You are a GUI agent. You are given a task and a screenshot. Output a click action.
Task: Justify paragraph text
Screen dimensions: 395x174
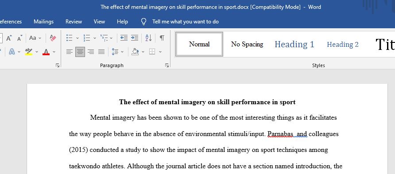point(101,52)
